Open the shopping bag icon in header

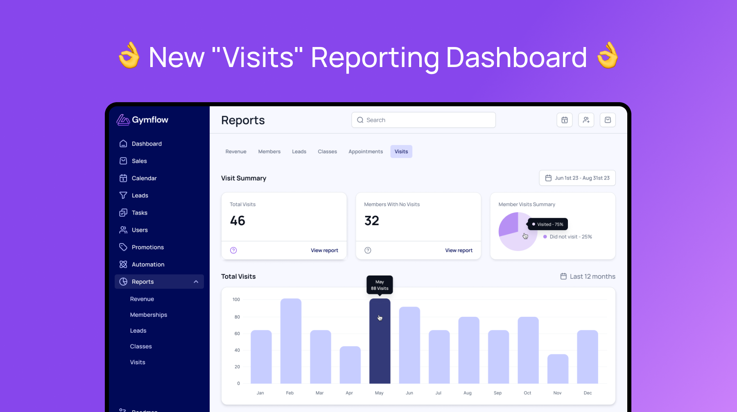(x=608, y=120)
